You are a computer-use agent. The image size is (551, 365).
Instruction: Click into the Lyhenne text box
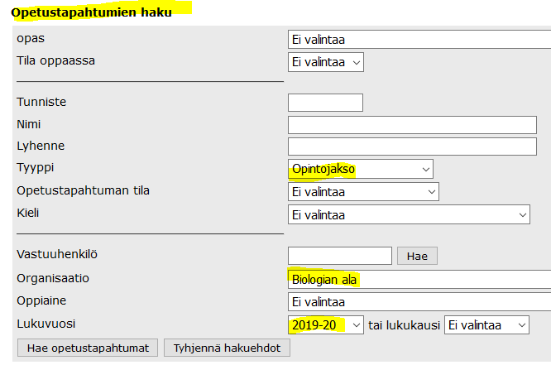pyautogui.click(x=412, y=146)
